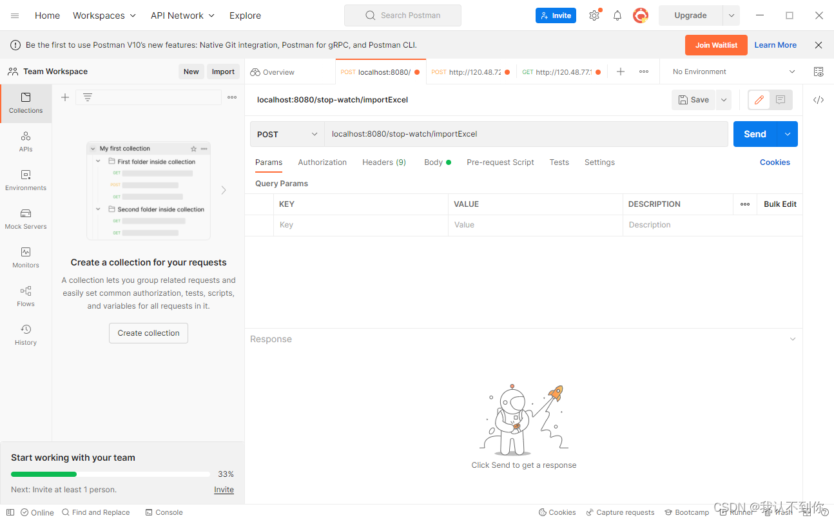The height and width of the screenshot is (520, 834).
Task: Add a new request tab
Action: pyautogui.click(x=621, y=72)
